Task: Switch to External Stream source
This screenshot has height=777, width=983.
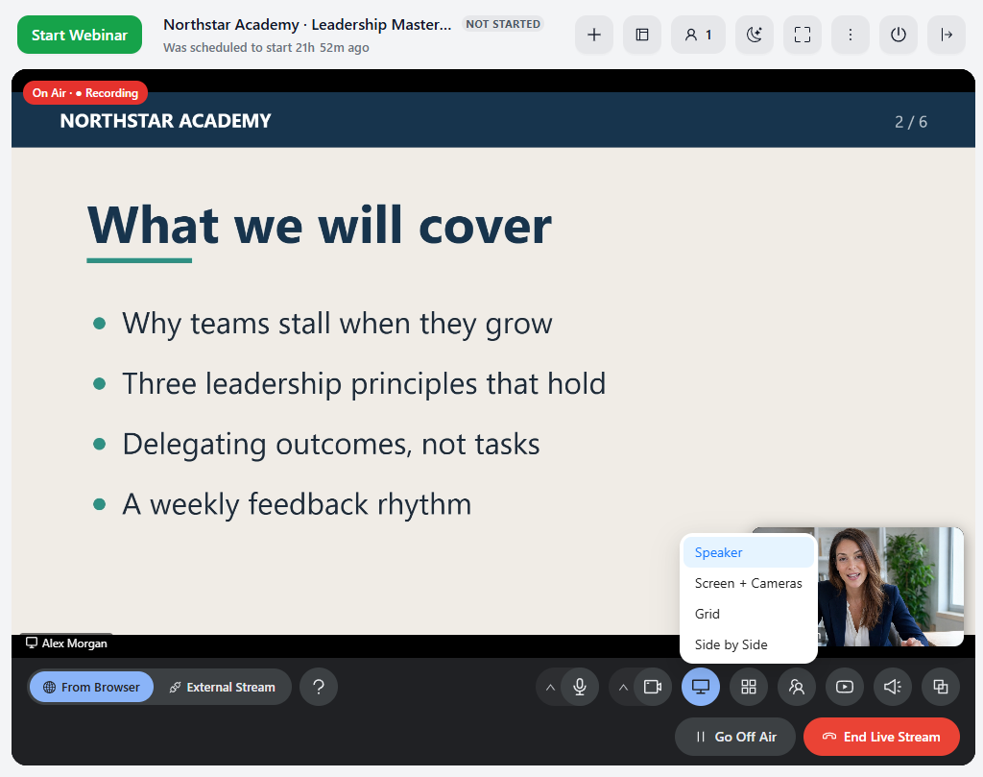Action: pos(222,688)
